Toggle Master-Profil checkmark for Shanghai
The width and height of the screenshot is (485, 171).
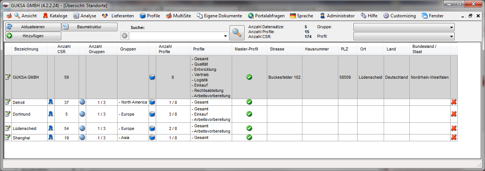coord(249,137)
